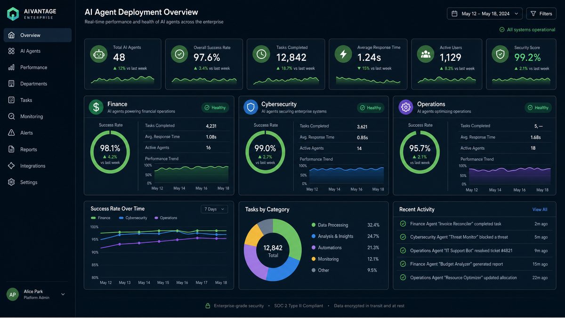Click the Operations 95.7% success rate ring
This screenshot has height=318, width=565.
click(420, 152)
